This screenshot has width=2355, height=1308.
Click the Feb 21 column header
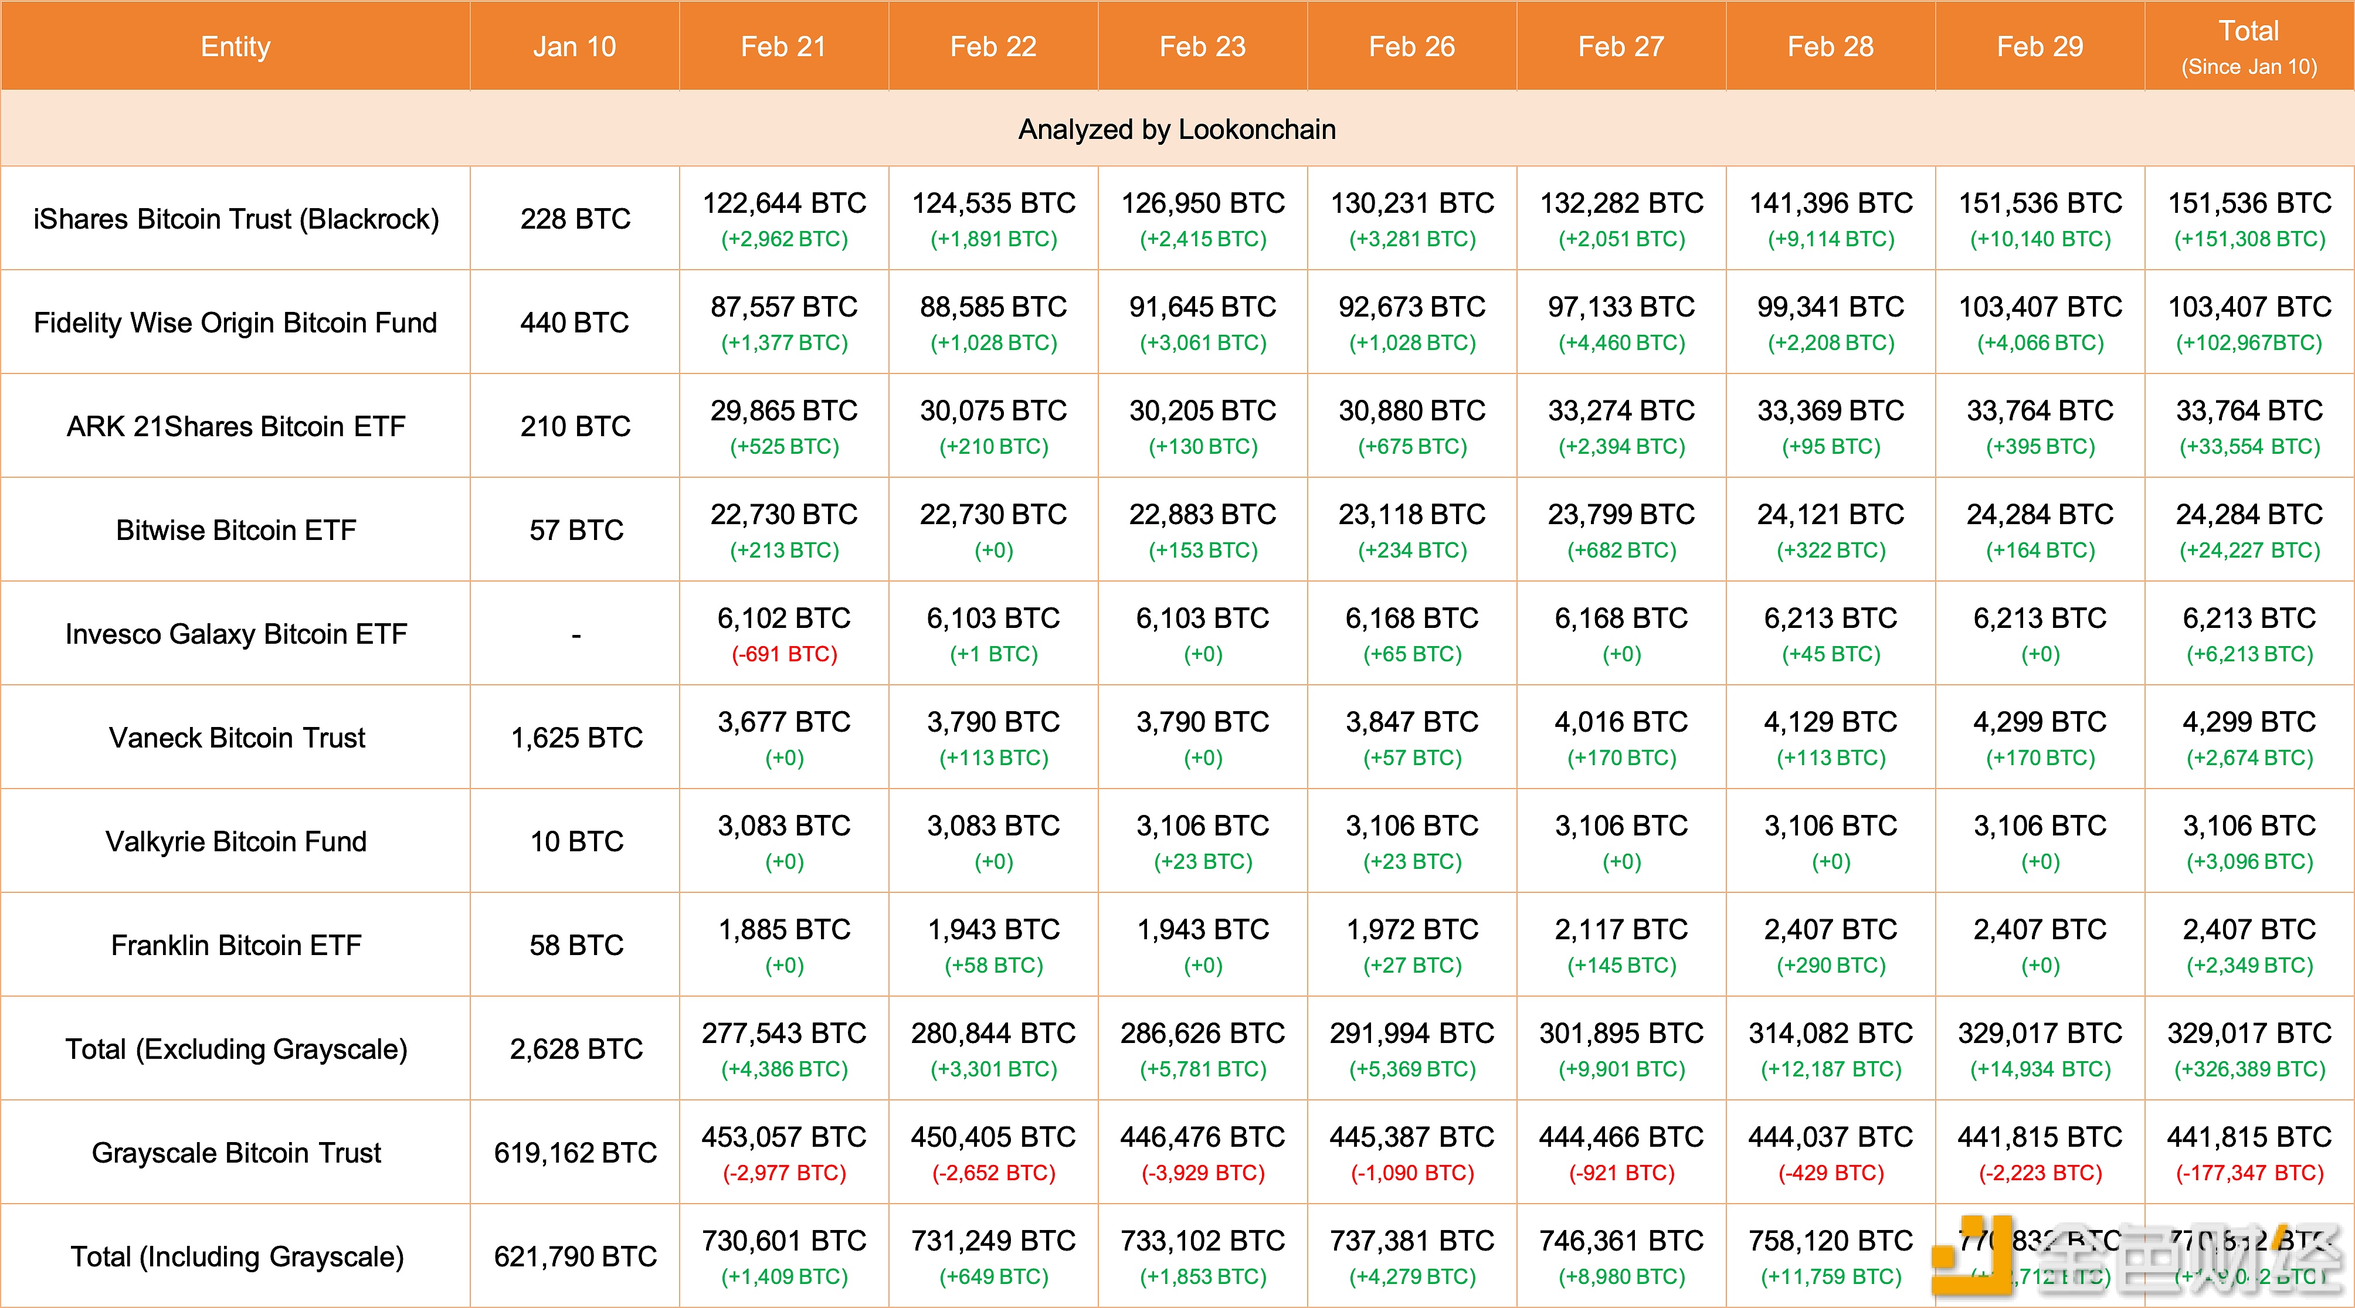783,47
